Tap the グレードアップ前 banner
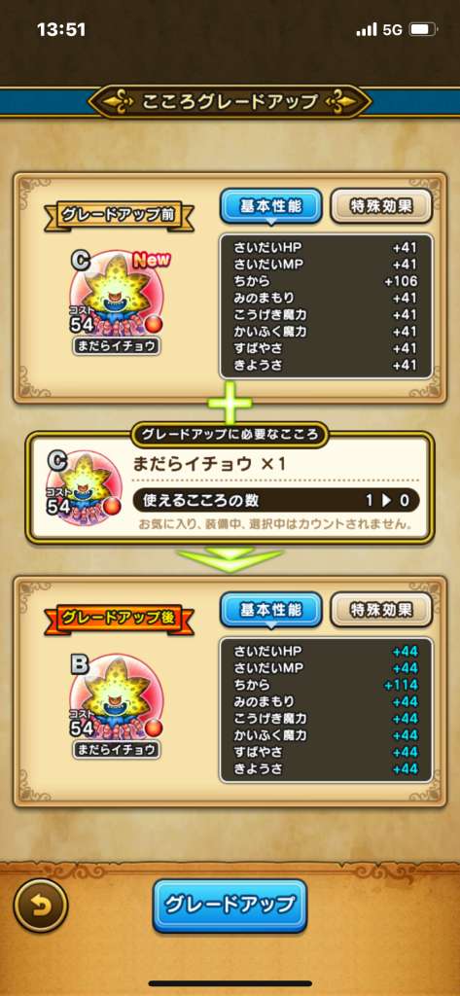460x996 pixels. click(x=120, y=214)
